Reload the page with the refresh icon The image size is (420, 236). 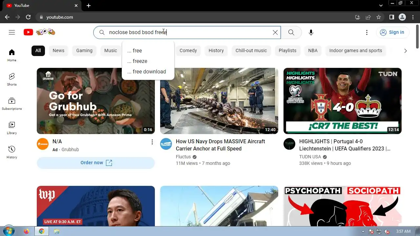tap(28, 17)
